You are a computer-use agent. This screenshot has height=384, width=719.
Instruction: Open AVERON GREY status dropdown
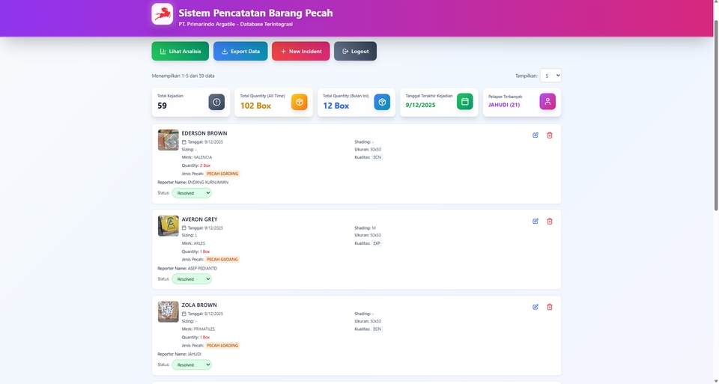point(192,279)
